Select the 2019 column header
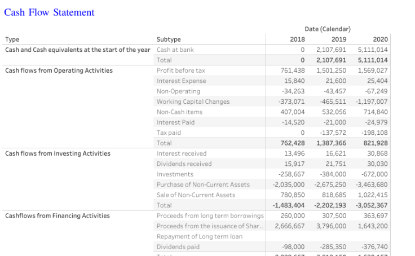Viewport: 415px width, 256px height. [x=339, y=39]
